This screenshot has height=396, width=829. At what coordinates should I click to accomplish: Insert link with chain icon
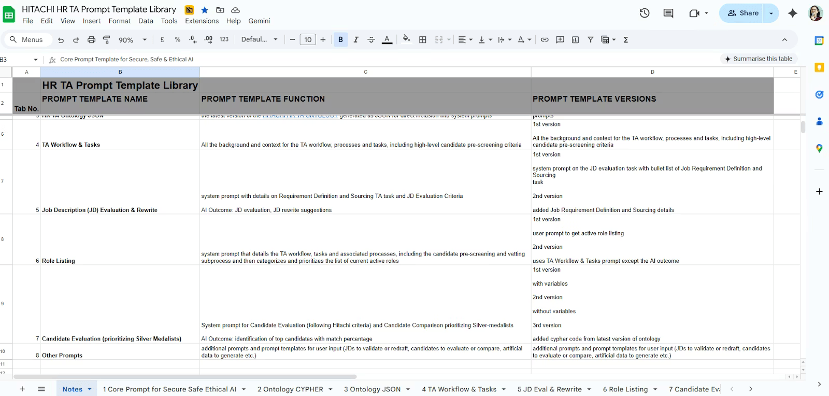pos(545,39)
